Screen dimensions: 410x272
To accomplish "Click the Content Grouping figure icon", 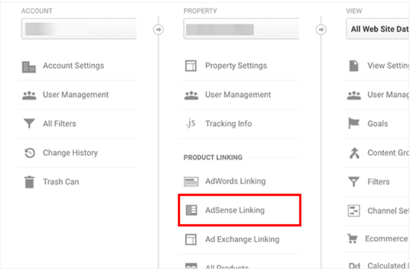I will pos(354,153).
